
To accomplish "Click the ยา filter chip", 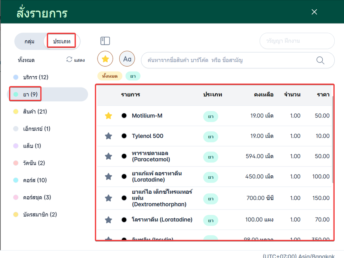I will (133, 76).
